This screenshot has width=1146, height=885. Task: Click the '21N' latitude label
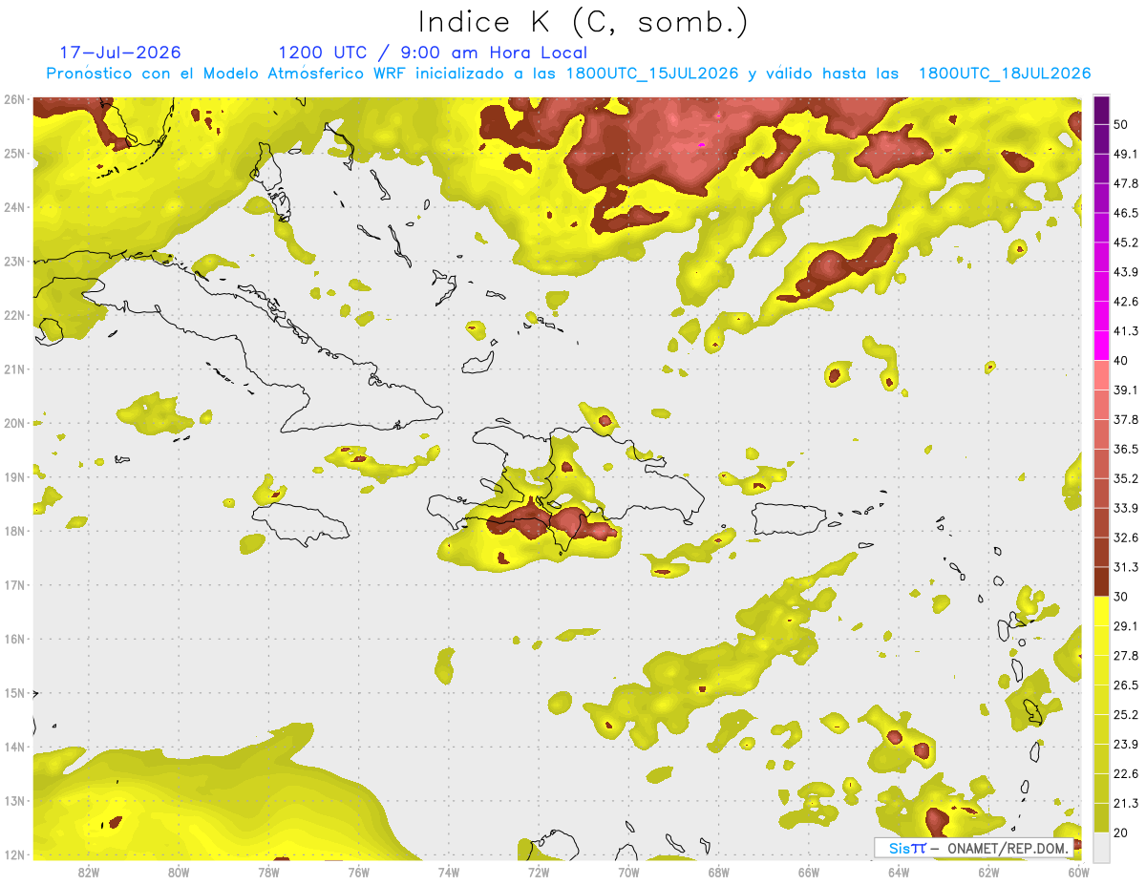13,369
